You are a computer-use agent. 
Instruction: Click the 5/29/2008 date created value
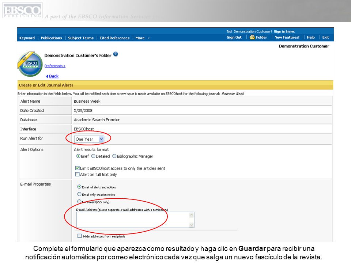coord(83,110)
